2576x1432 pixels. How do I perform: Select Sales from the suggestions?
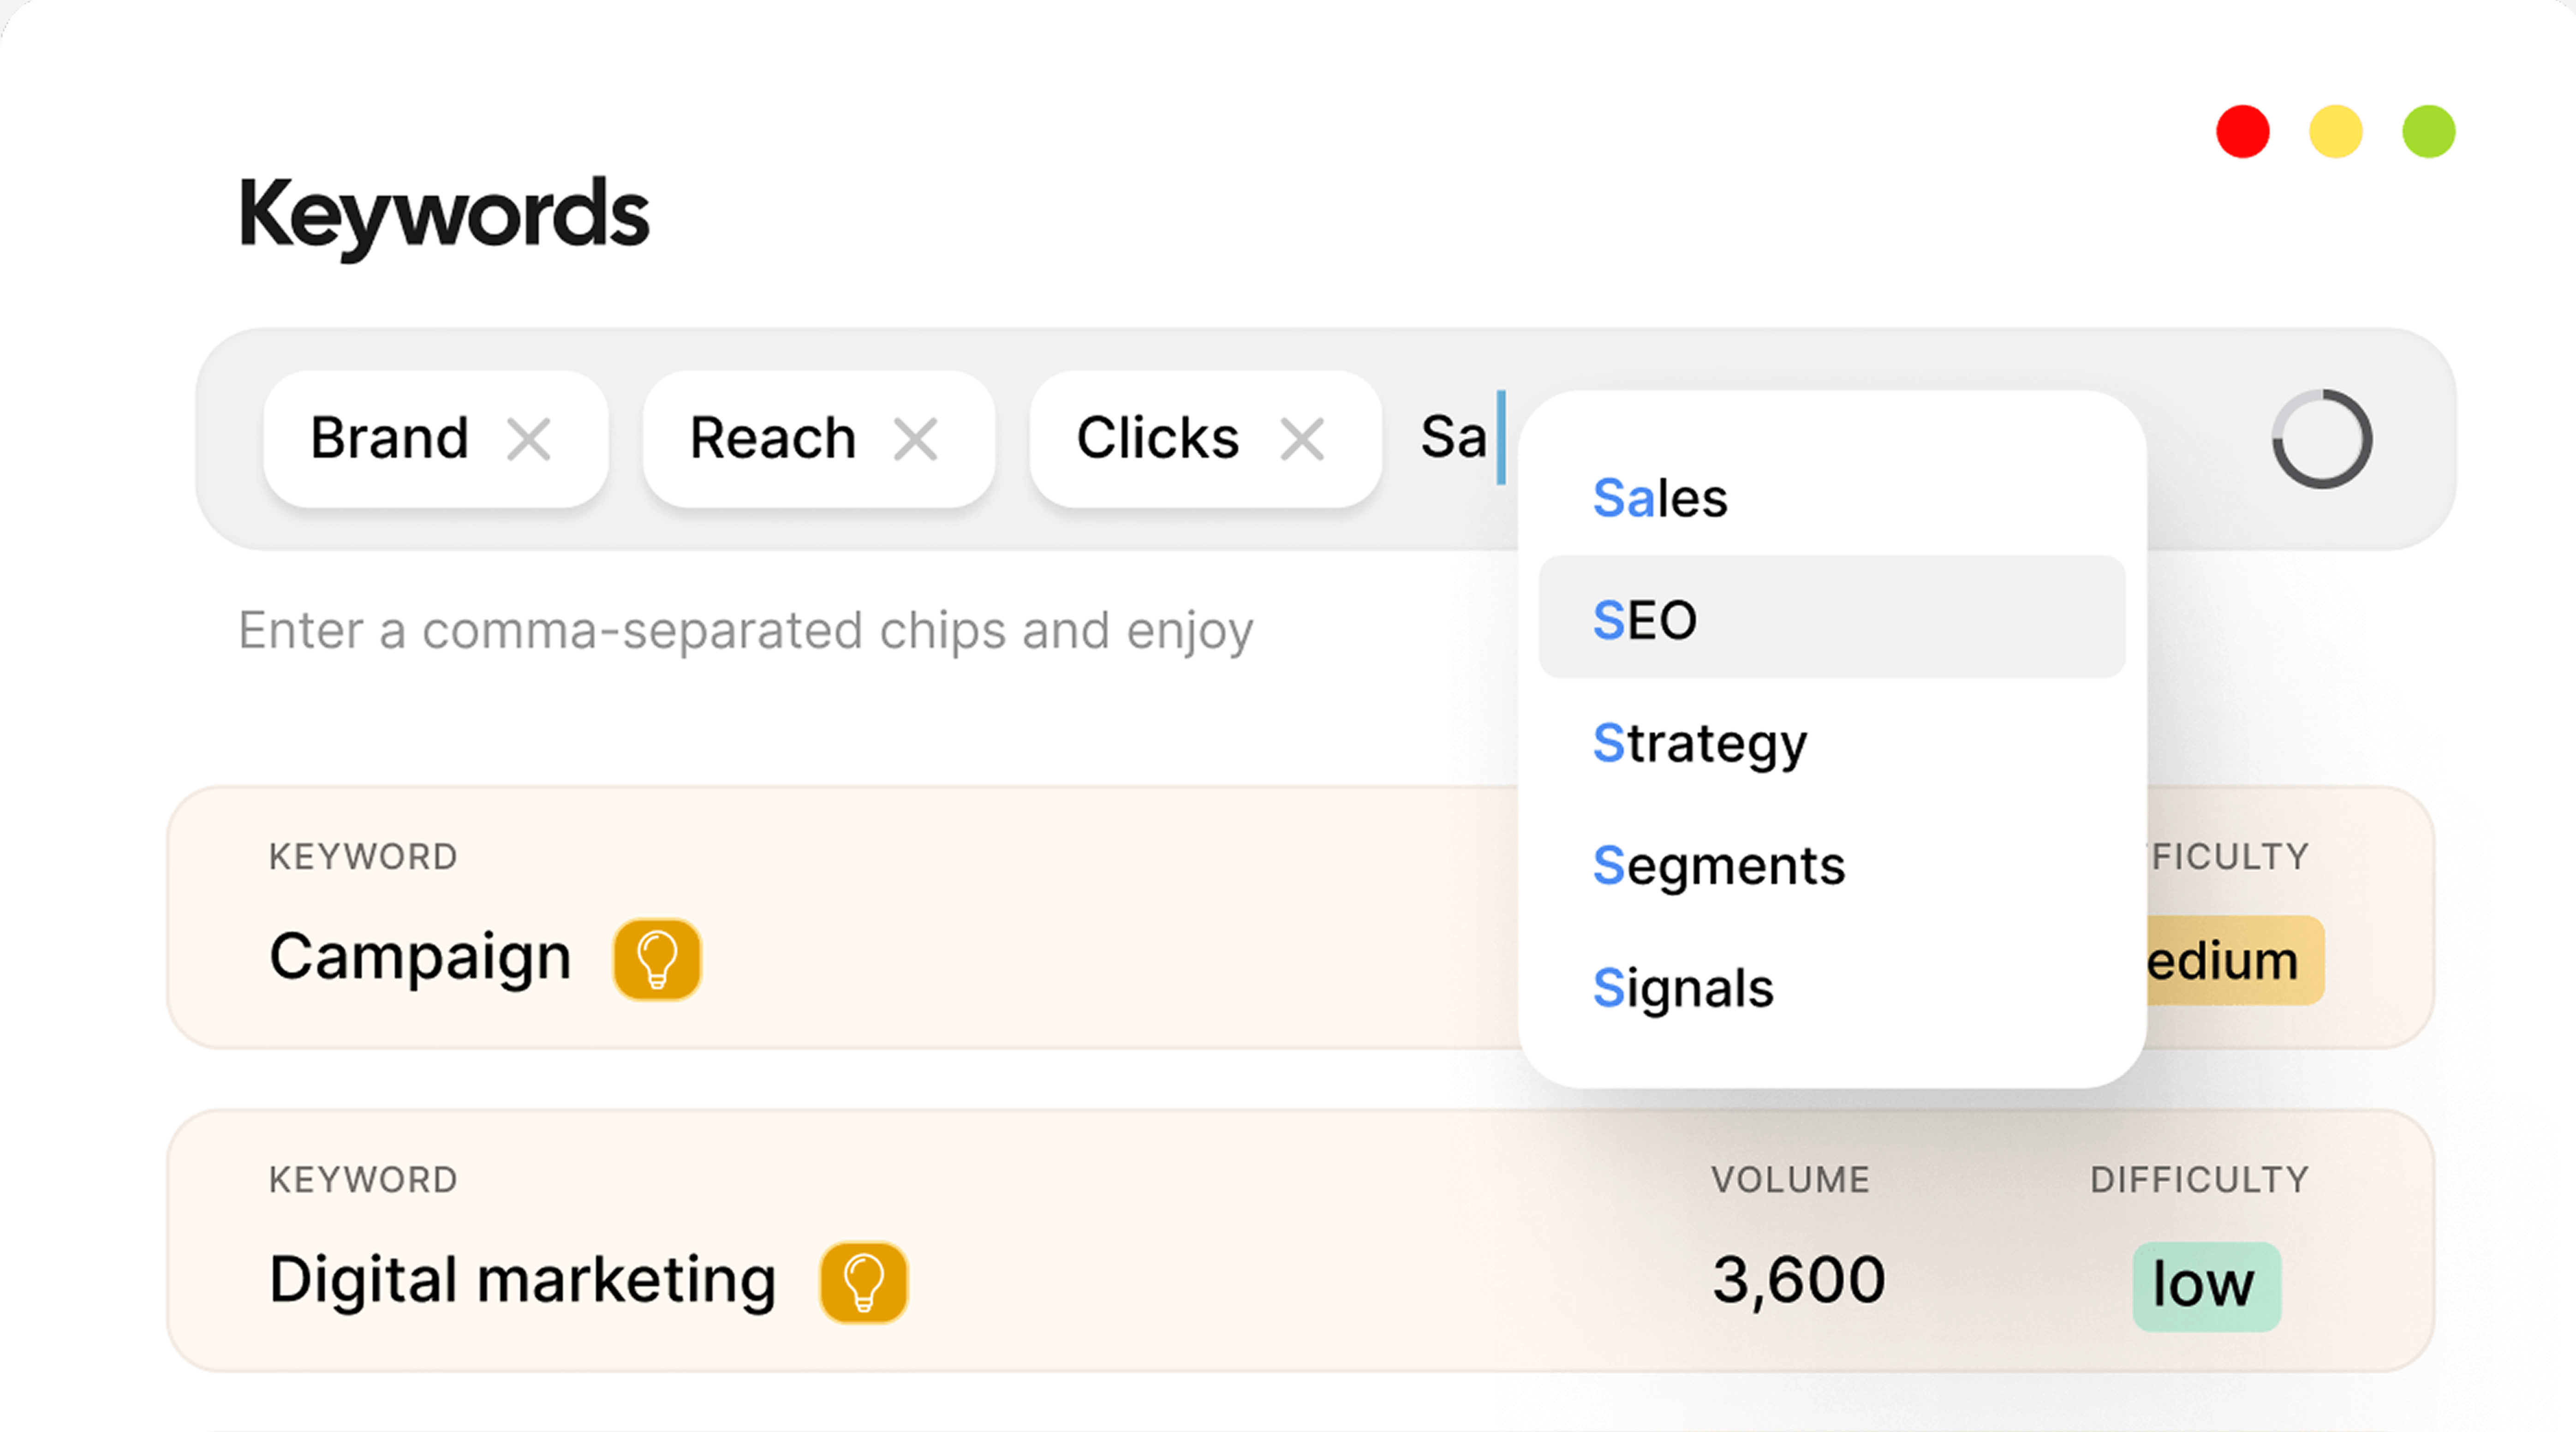tap(1660, 497)
